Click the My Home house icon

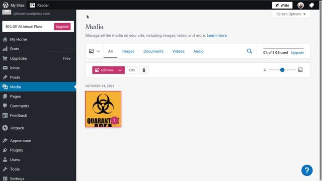click(5, 39)
